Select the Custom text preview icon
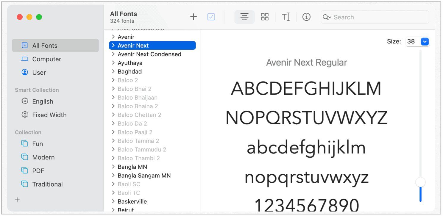Viewport: 443px width, 216px height. tap(286, 17)
